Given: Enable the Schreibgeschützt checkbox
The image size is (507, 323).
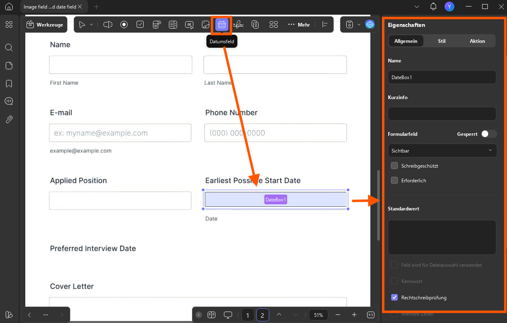Looking at the screenshot, I should pyautogui.click(x=394, y=166).
